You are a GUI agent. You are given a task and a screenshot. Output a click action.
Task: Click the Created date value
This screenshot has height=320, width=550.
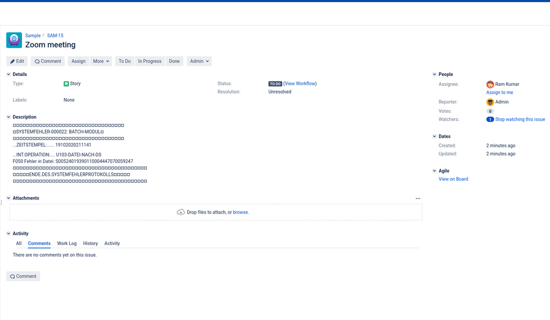(x=500, y=145)
